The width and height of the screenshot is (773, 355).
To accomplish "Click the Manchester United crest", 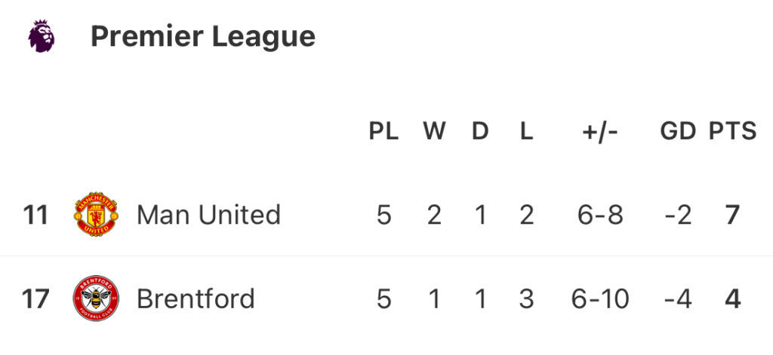I will [x=96, y=215].
